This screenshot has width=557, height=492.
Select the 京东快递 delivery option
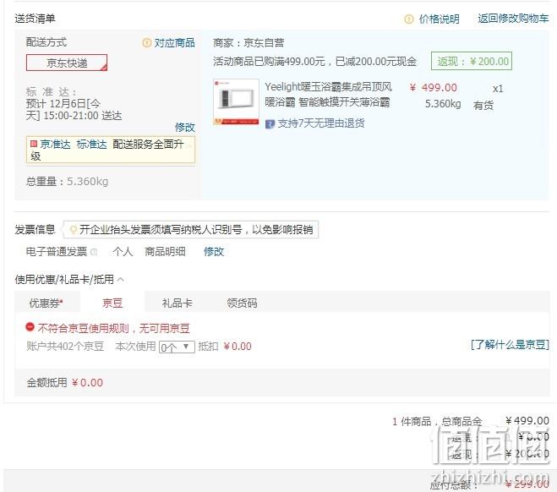coord(67,63)
